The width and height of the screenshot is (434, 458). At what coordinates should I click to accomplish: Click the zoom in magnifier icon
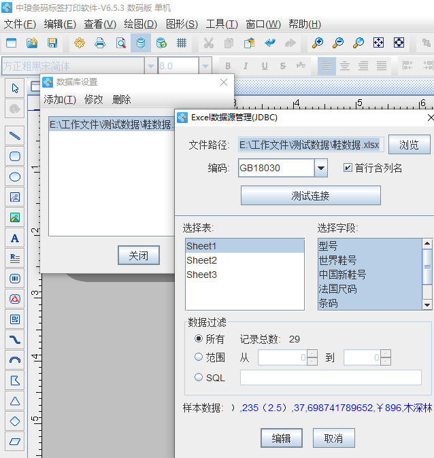tap(318, 43)
